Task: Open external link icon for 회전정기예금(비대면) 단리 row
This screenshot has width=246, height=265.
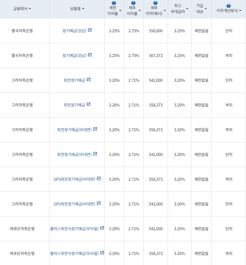Action: coord(95,154)
